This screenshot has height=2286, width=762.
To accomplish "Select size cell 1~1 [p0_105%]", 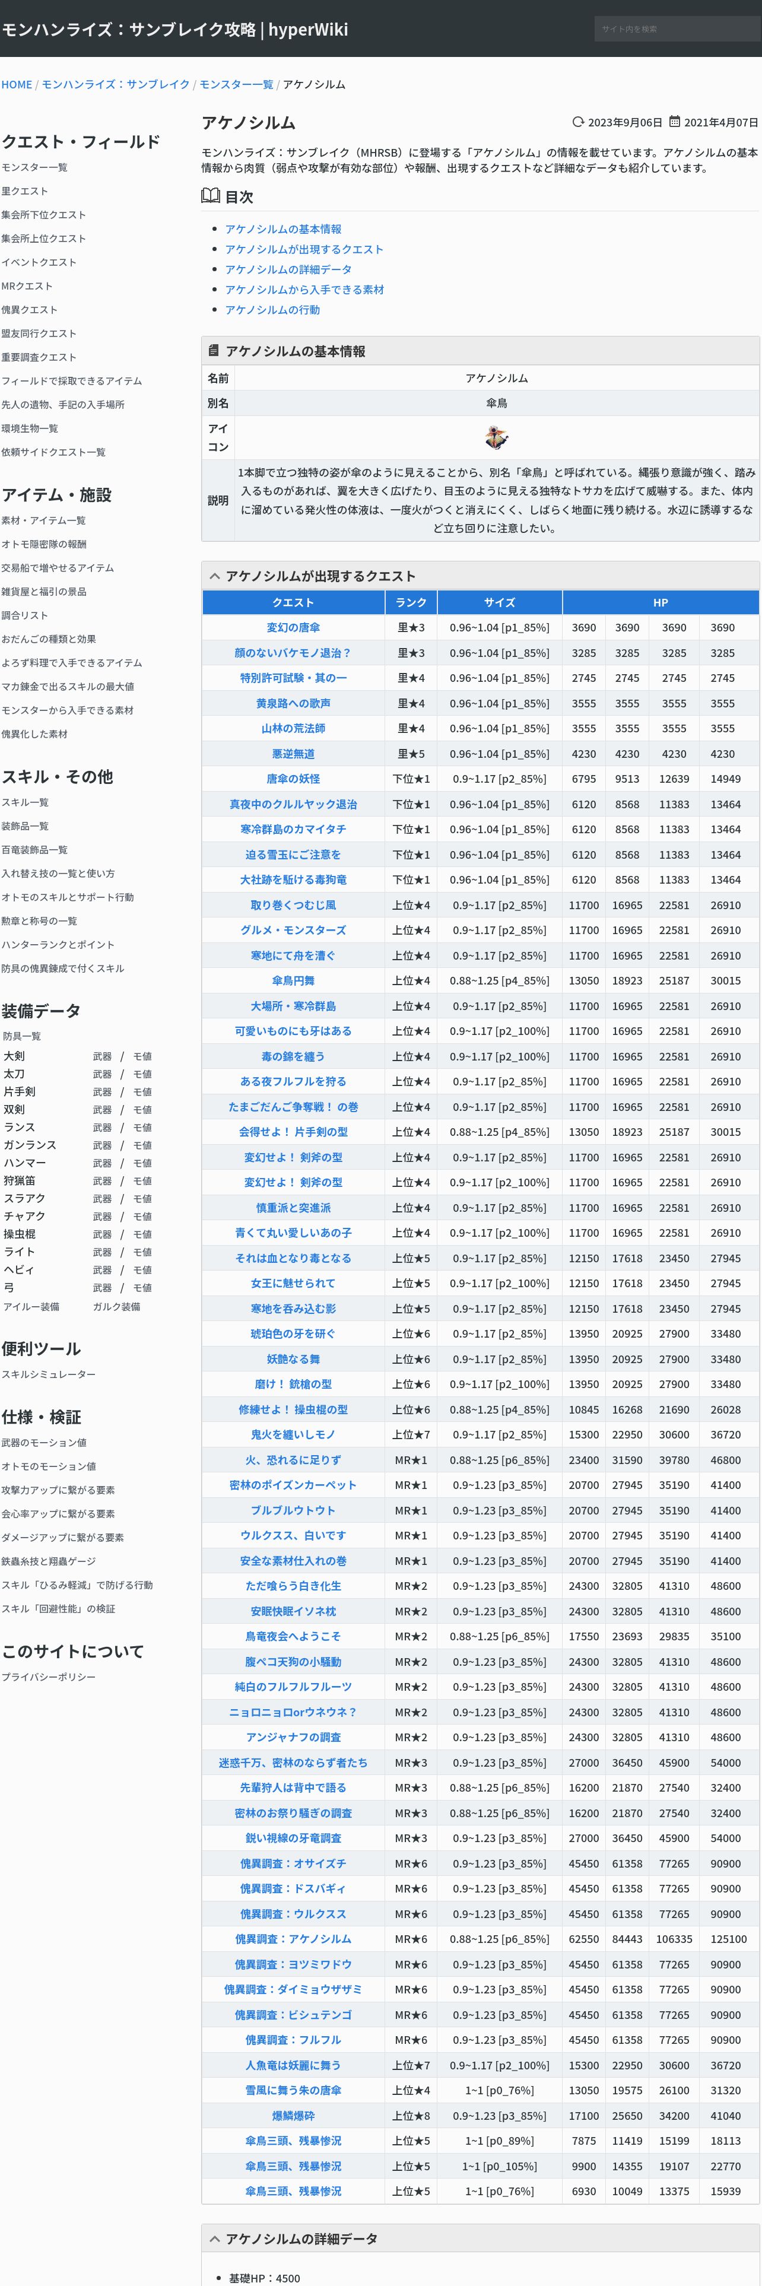I will 500,2166.
